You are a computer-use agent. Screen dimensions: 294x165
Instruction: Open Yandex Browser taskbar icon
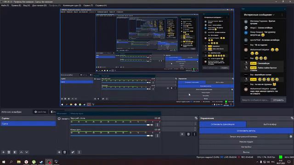point(26,162)
